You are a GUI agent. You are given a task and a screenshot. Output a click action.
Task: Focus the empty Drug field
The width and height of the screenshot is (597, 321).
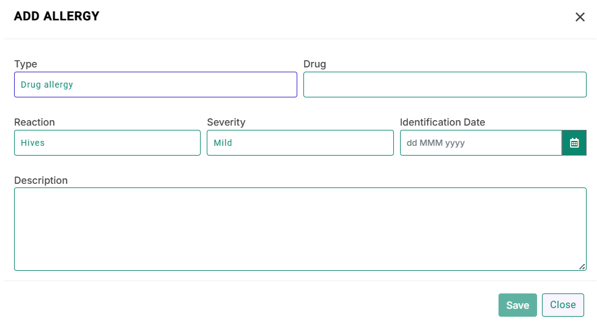[x=445, y=85]
